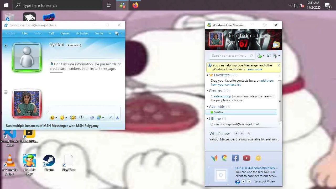
Task: Open the MSN butterfly icon
Action: point(214,158)
